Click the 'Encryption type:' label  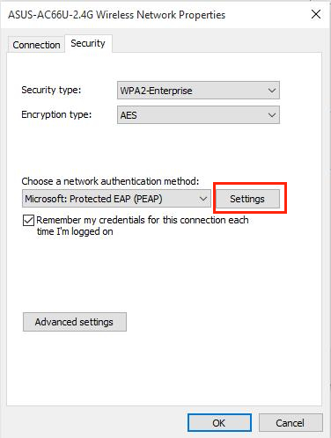pyautogui.click(x=56, y=114)
